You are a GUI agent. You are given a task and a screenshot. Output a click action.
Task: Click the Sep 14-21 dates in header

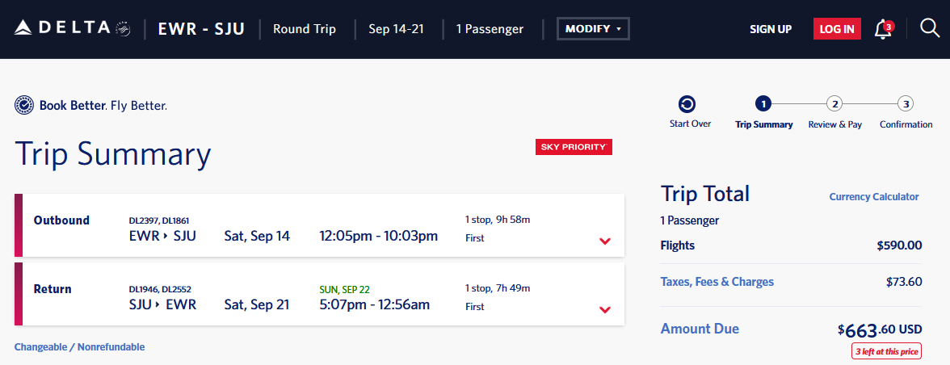(x=396, y=29)
